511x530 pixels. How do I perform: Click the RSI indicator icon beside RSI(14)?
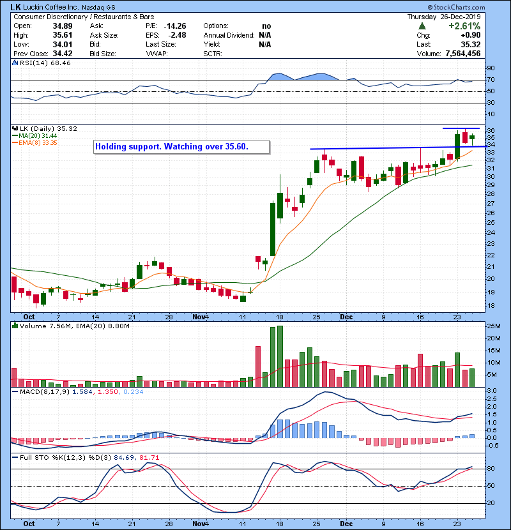pyautogui.click(x=15, y=63)
